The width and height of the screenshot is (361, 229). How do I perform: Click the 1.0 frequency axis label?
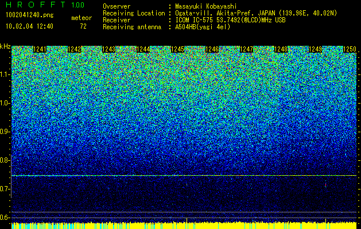(x=5, y=103)
